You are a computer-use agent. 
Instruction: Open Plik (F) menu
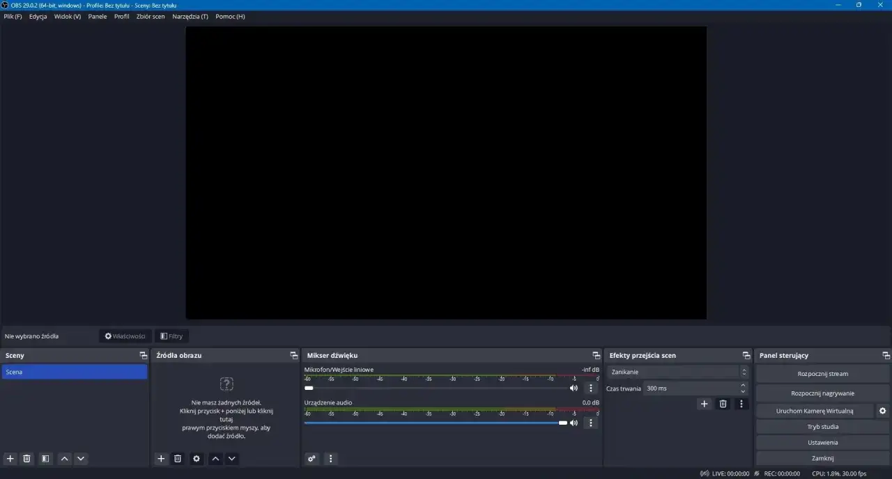click(x=13, y=17)
